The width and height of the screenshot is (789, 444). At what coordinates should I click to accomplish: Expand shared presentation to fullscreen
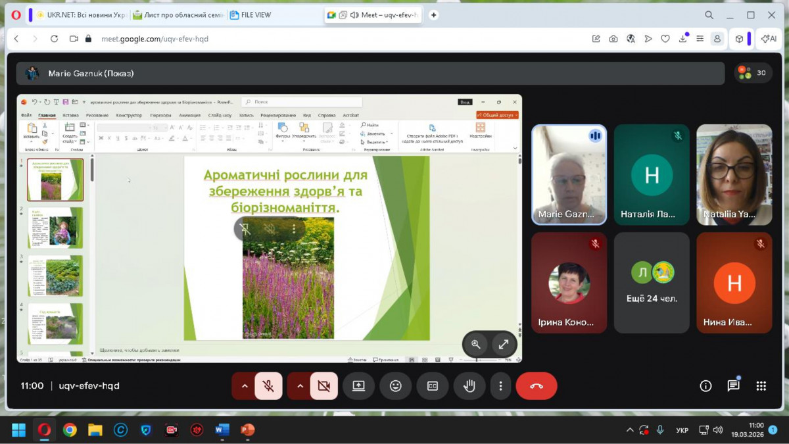tap(504, 344)
